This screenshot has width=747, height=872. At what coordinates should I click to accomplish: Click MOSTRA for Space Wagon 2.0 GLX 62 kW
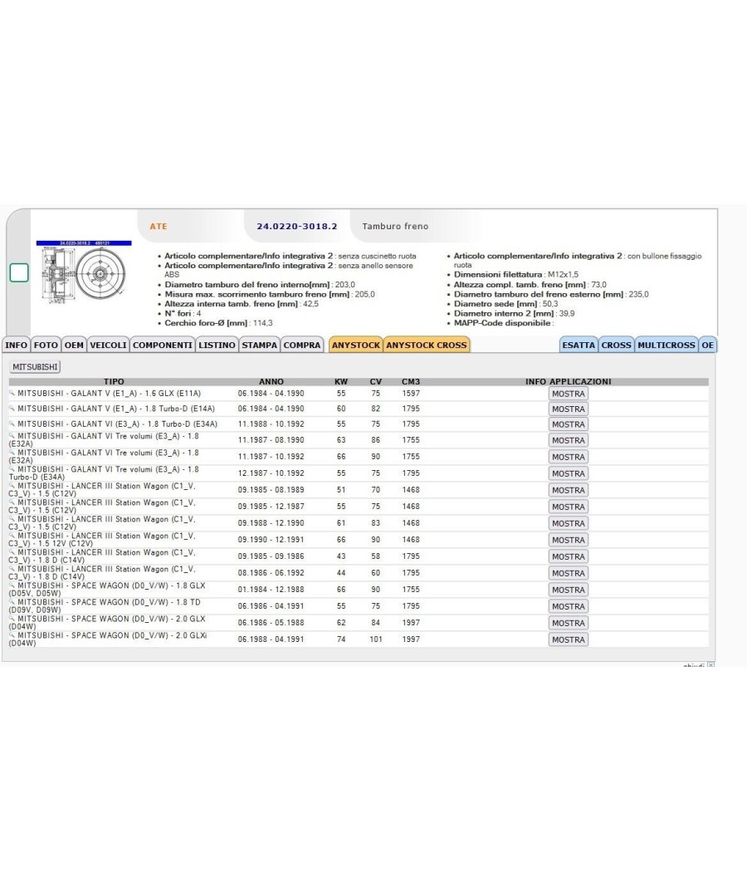pyautogui.click(x=568, y=624)
